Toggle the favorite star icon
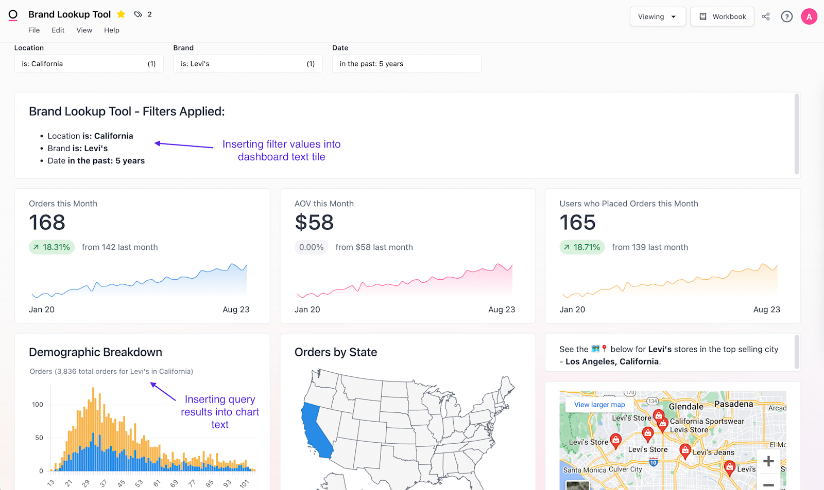 tap(121, 14)
